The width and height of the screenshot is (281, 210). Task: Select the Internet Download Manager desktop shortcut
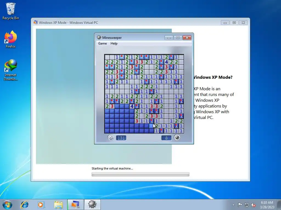tap(11, 70)
